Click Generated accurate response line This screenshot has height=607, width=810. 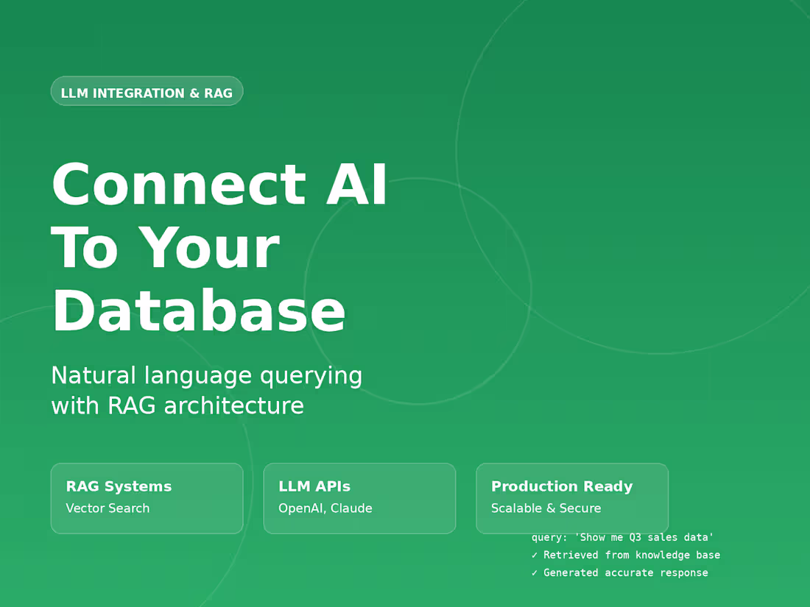[619, 572]
